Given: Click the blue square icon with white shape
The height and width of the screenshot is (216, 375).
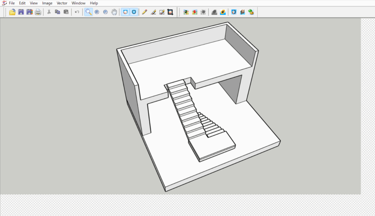Looking at the screenshot, I should [x=234, y=12].
